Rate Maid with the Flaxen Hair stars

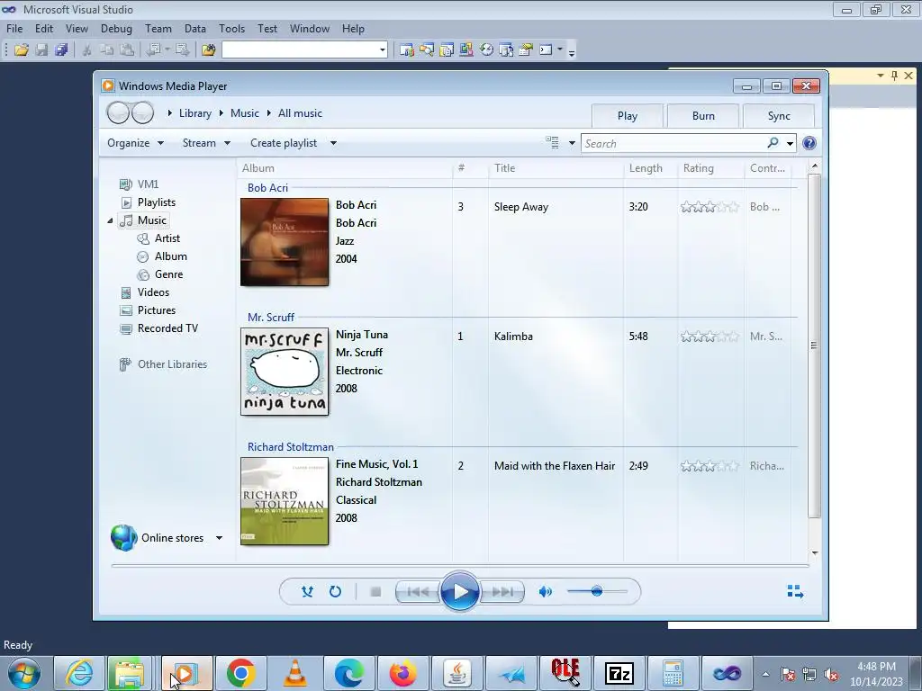point(710,466)
